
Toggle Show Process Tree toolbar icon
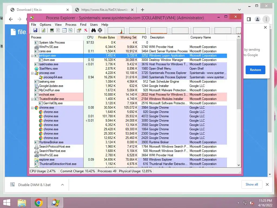[58, 30]
